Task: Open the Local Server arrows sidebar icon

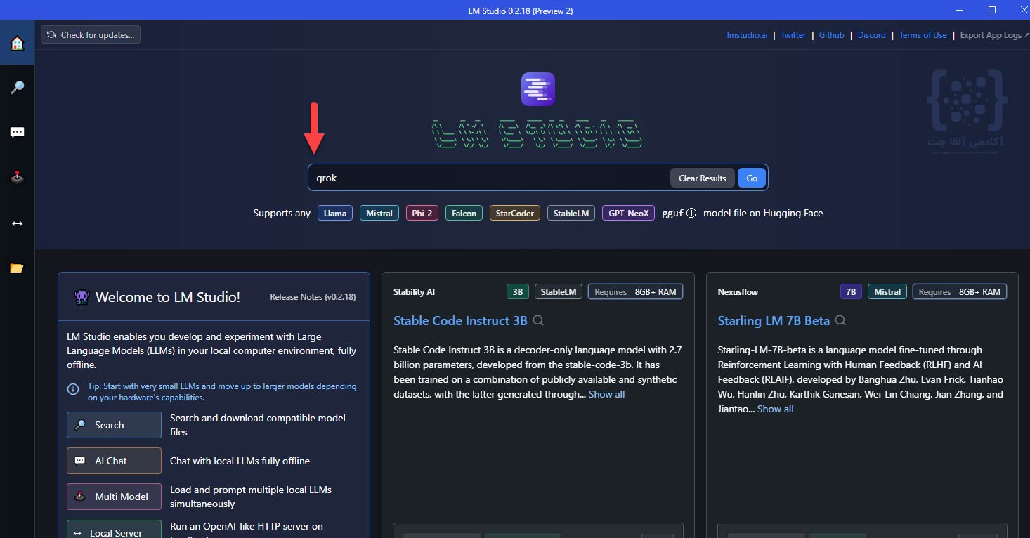Action: [x=17, y=223]
